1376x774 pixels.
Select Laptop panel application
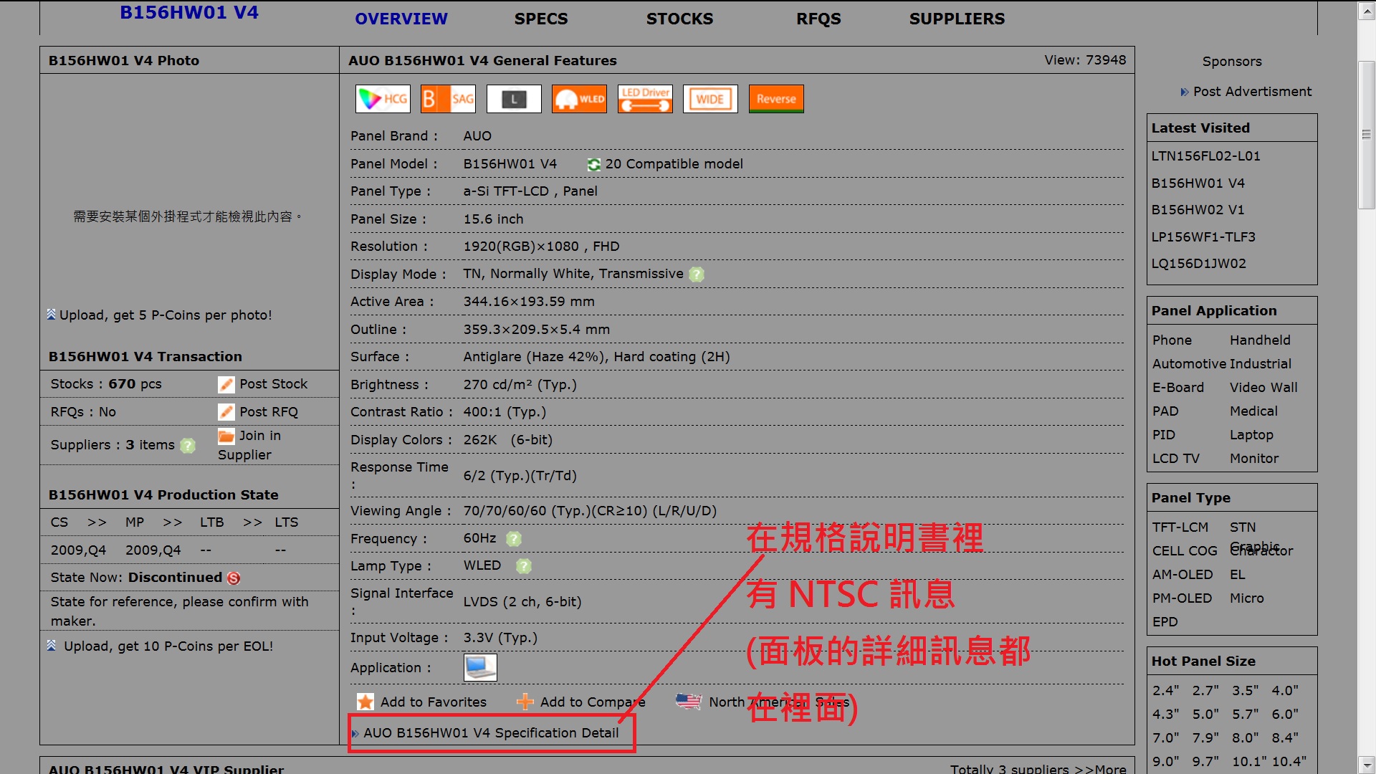[x=1251, y=435]
